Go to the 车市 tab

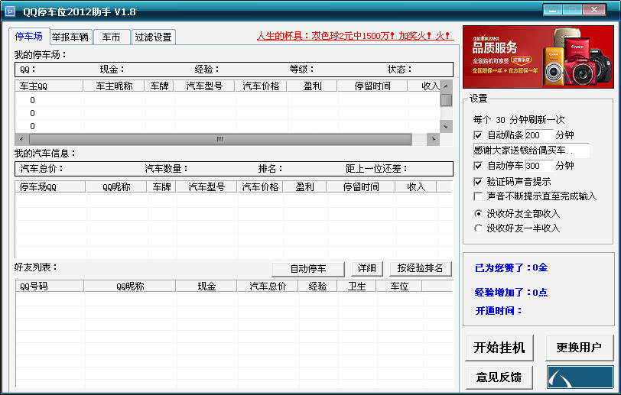(112, 37)
